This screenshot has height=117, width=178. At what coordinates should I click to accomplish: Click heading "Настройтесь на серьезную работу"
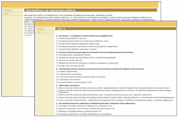coord(51,10)
